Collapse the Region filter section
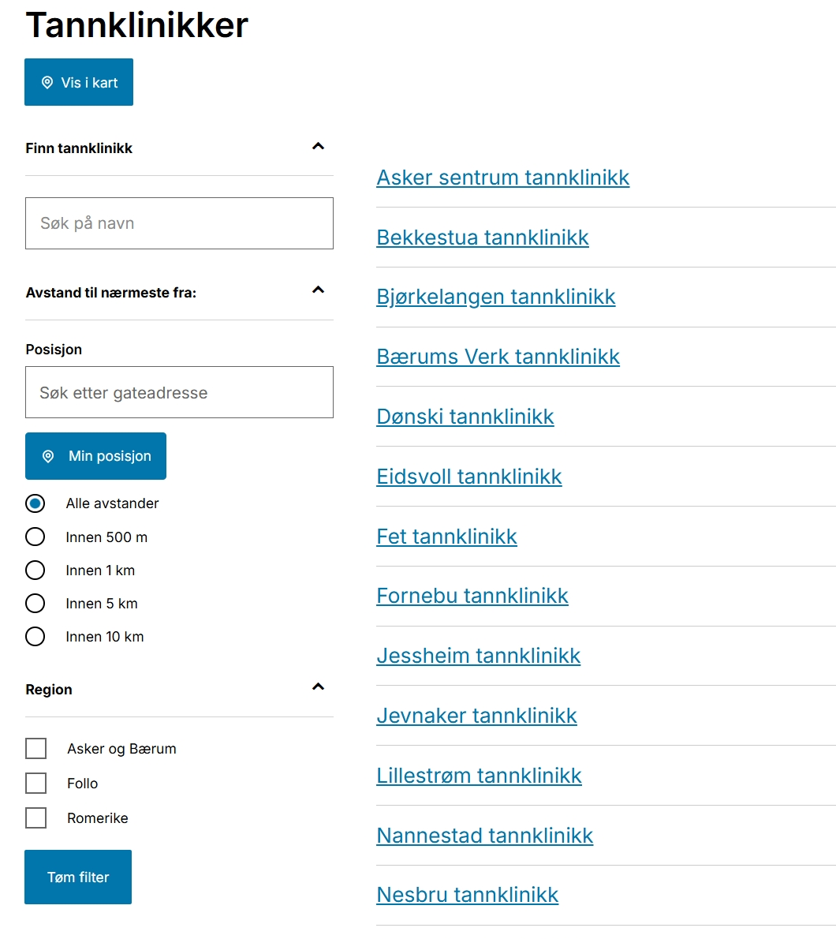836x939 pixels. [x=318, y=687]
